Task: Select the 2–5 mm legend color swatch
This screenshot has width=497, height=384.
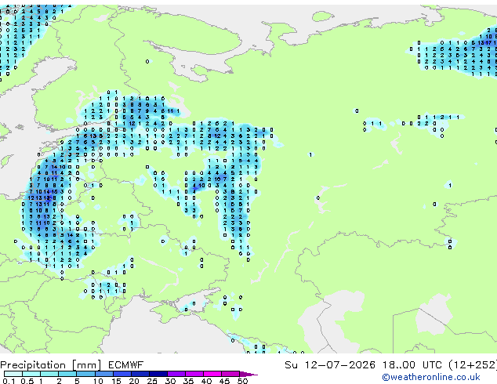Action: pos(67,374)
